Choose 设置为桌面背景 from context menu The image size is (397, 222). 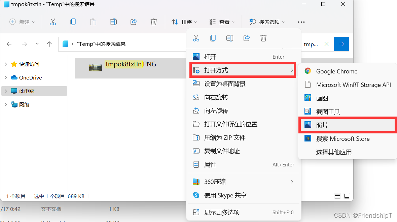click(x=243, y=84)
